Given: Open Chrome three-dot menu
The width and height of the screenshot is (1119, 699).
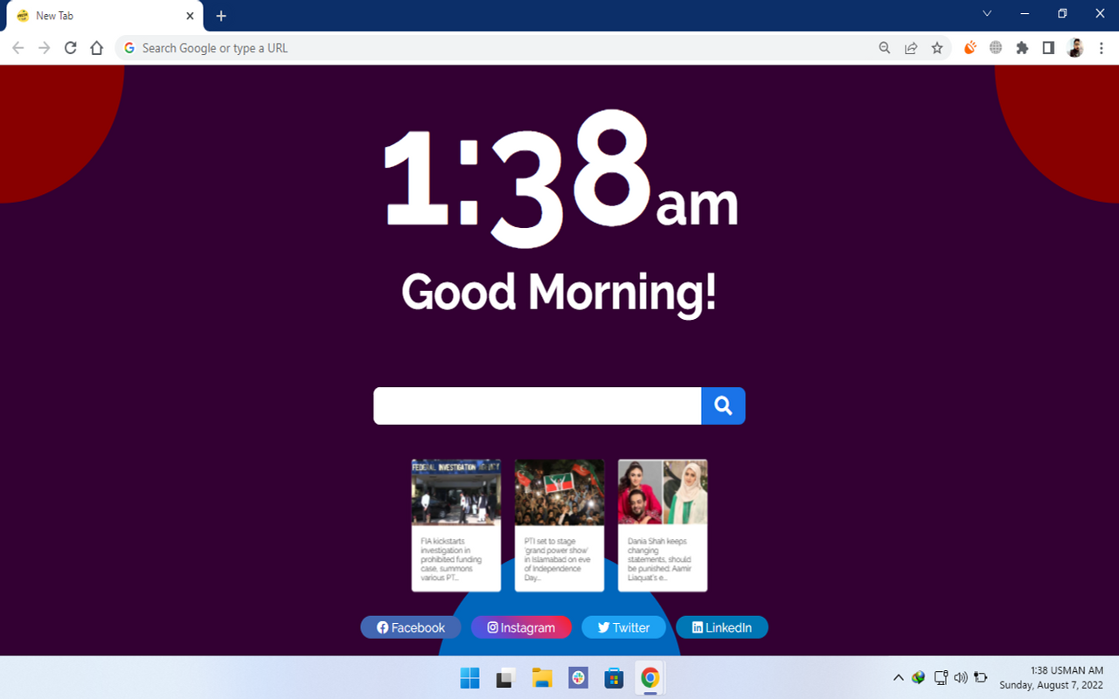Looking at the screenshot, I should click(x=1102, y=48).
